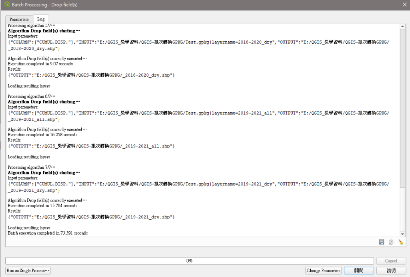Close the Batch Processing dialog window
The image size is (410, 277).
click(x=404, y=5)
